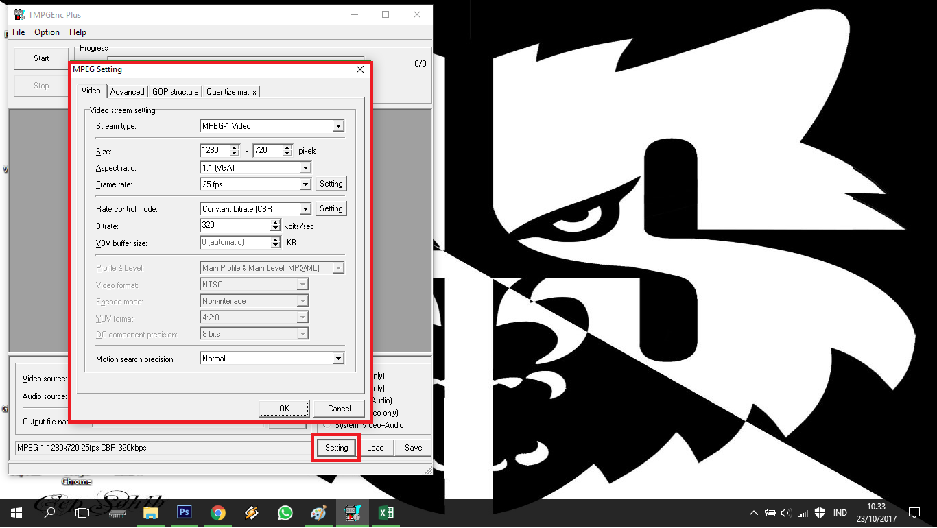
Task: Switch to the Video tab
Action: click(x=91, y=91)
